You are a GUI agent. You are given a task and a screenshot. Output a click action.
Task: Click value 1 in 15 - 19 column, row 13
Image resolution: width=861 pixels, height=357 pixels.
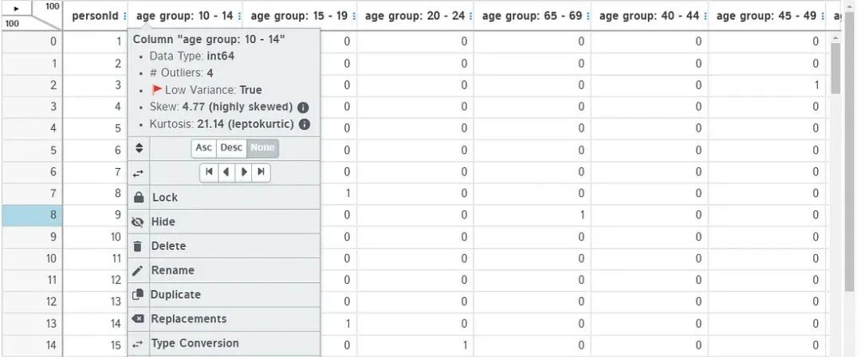(x=348, y=324)
